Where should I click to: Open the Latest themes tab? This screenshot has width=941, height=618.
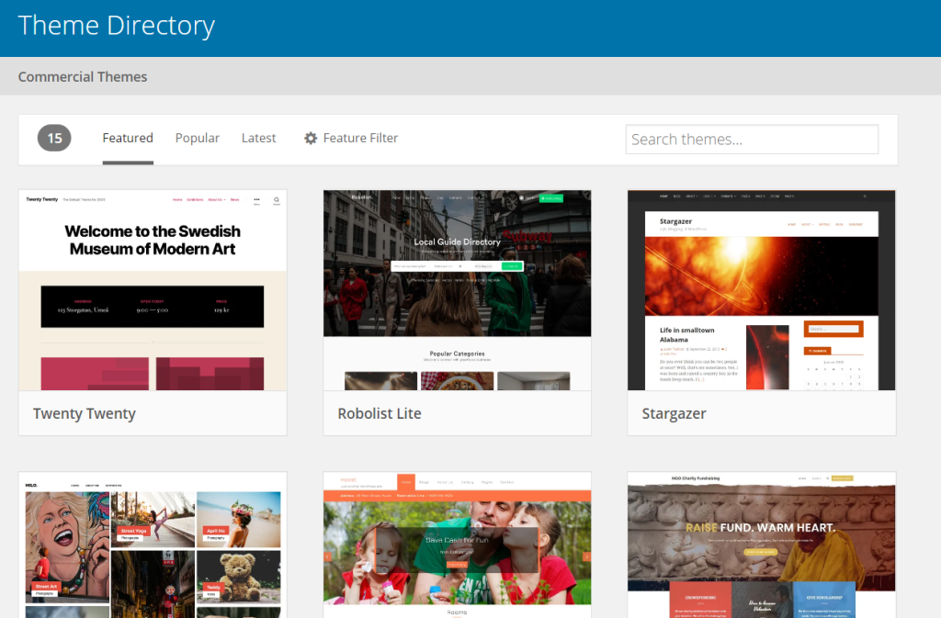click(x=258, y=138)
